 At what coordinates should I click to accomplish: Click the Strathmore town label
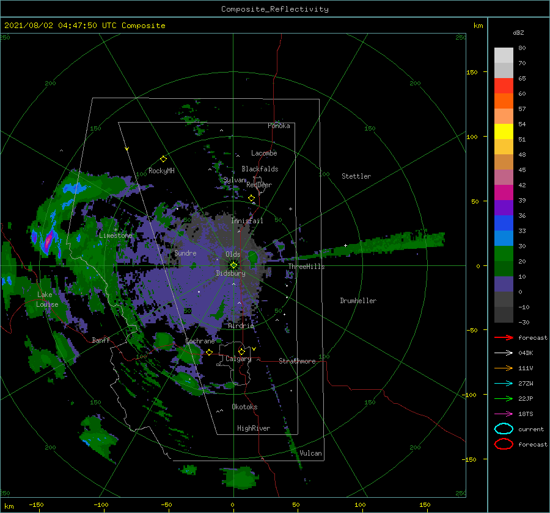pos(297,361)
